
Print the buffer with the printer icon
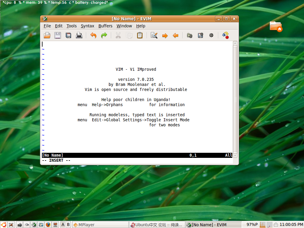(79, 35)
